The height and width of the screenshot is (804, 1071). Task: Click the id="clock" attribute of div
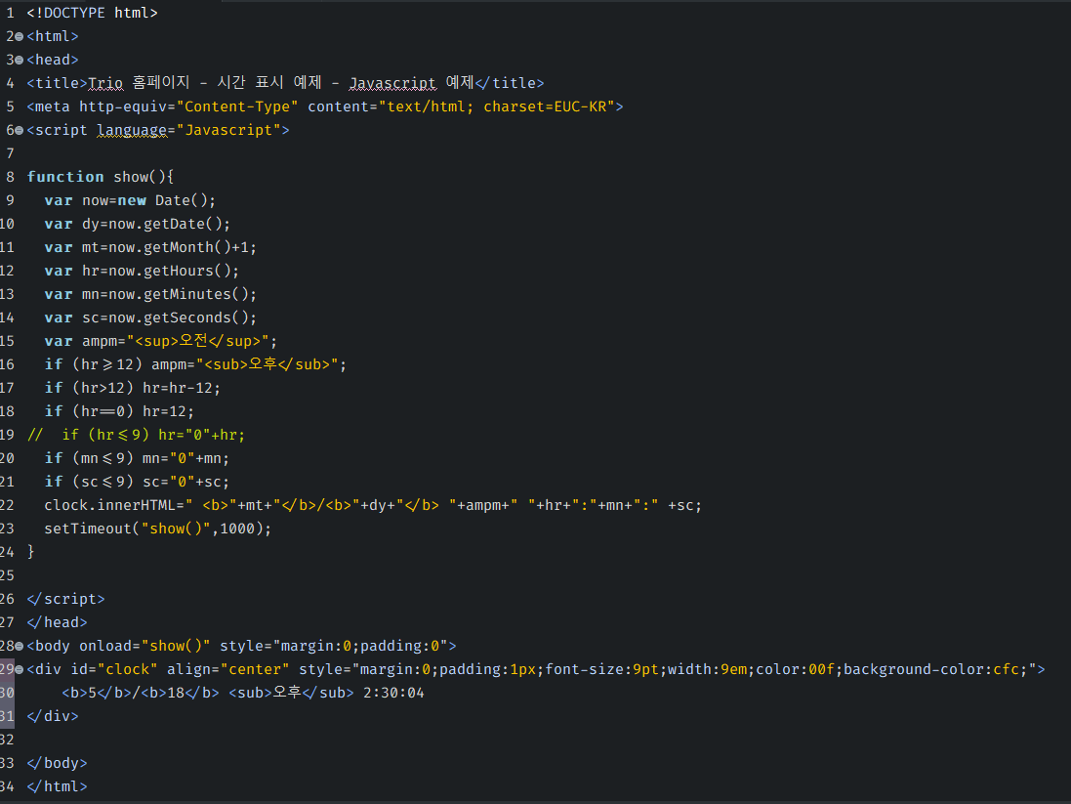pos(114,669)
